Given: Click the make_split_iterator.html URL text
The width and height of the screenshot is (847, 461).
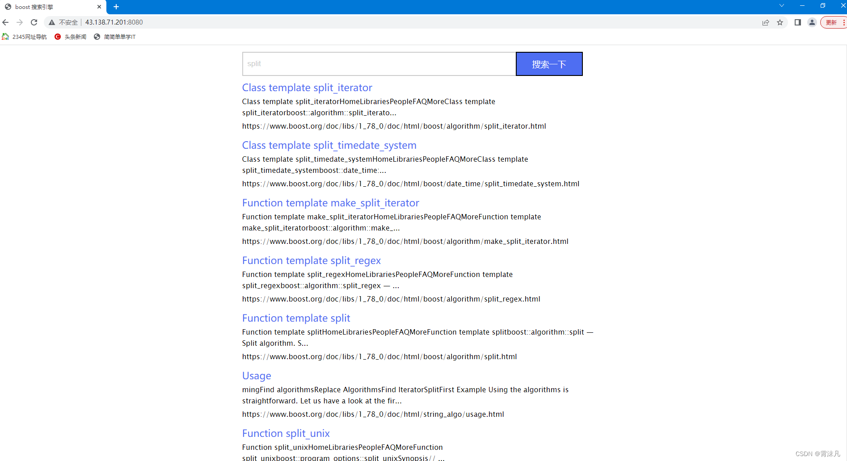Looking at the screenshot, I should point(405,241).
